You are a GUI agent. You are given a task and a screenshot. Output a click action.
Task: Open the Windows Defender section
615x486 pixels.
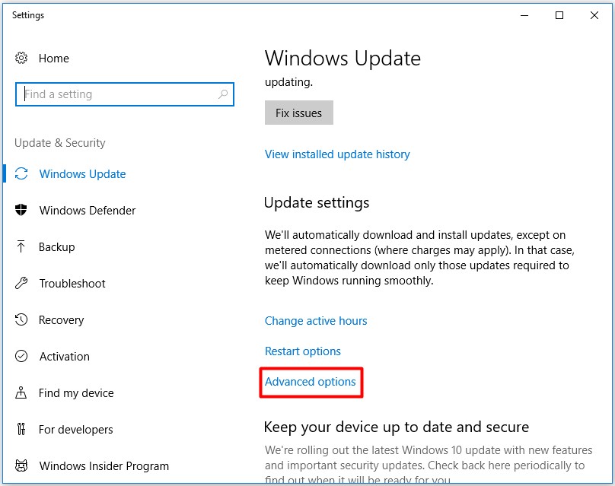tap(88, 211)
